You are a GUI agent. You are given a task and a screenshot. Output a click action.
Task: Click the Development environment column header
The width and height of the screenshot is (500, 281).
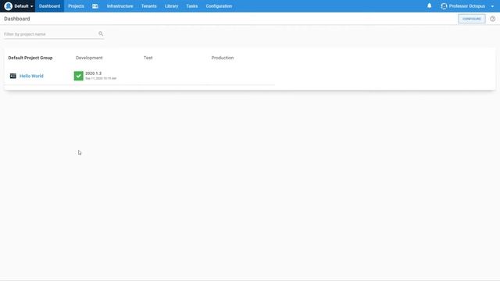(x=89, y=58)
